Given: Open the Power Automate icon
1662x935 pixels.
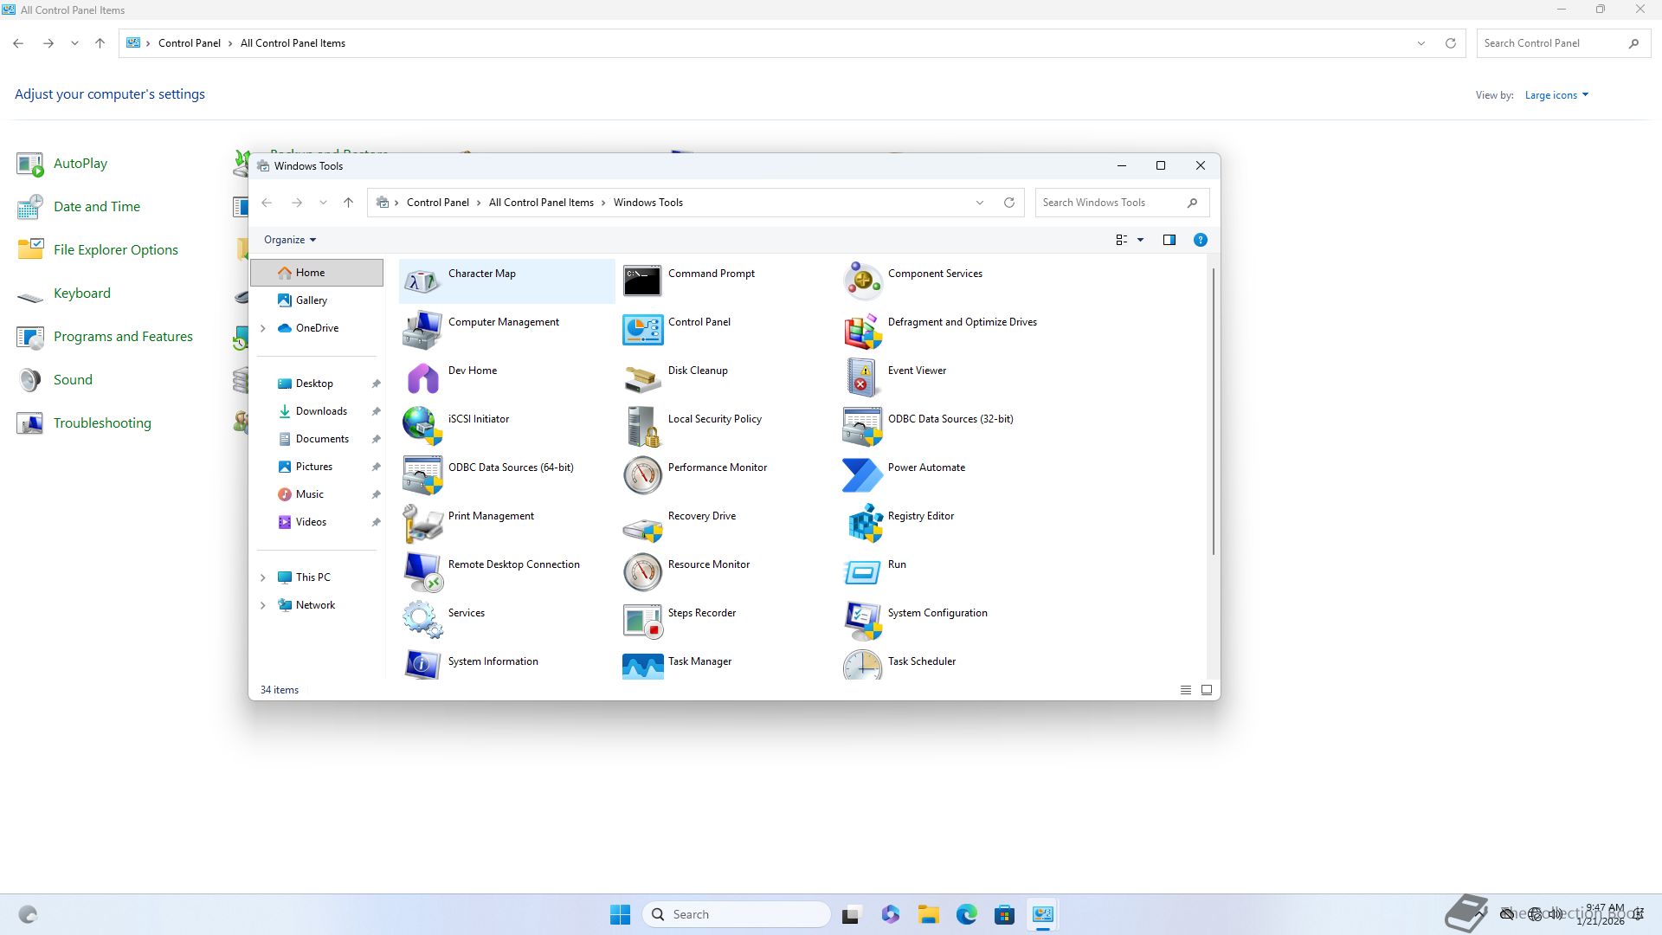Looking at the screenshot, I should (x=863, y=474).
